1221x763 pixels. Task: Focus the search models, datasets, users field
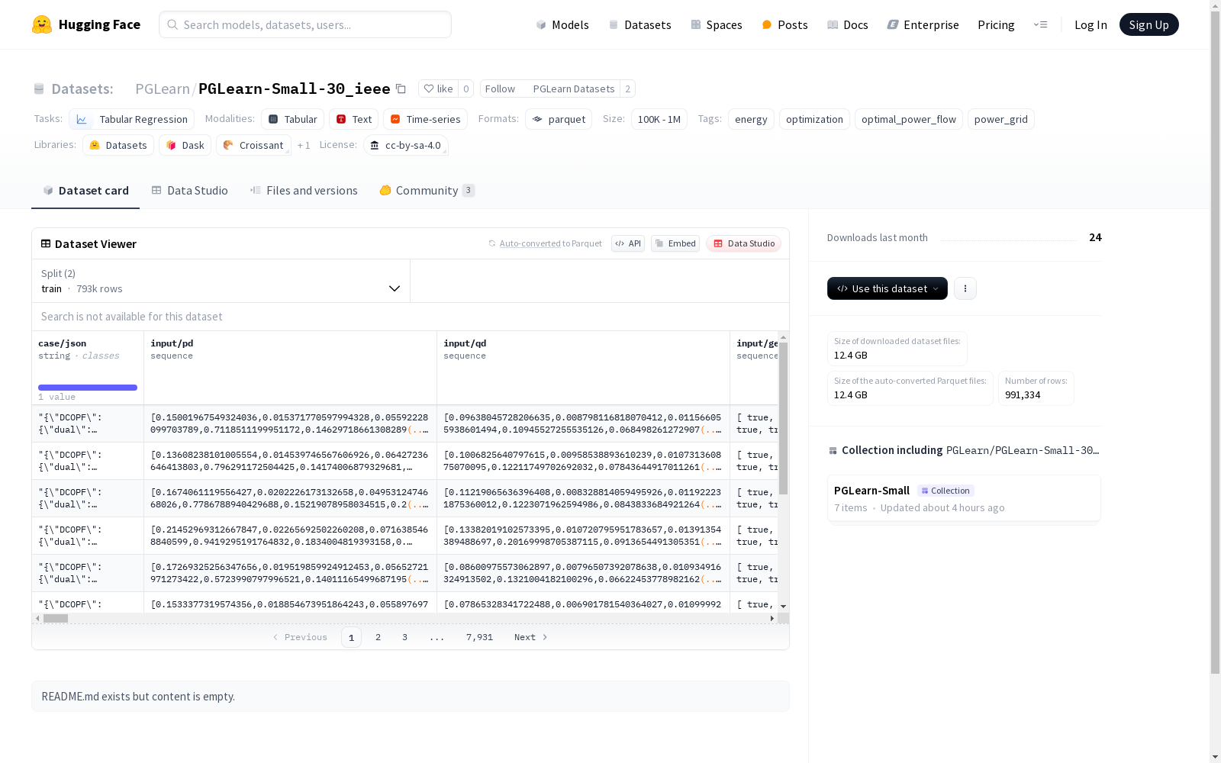click(x=305, y=24)
